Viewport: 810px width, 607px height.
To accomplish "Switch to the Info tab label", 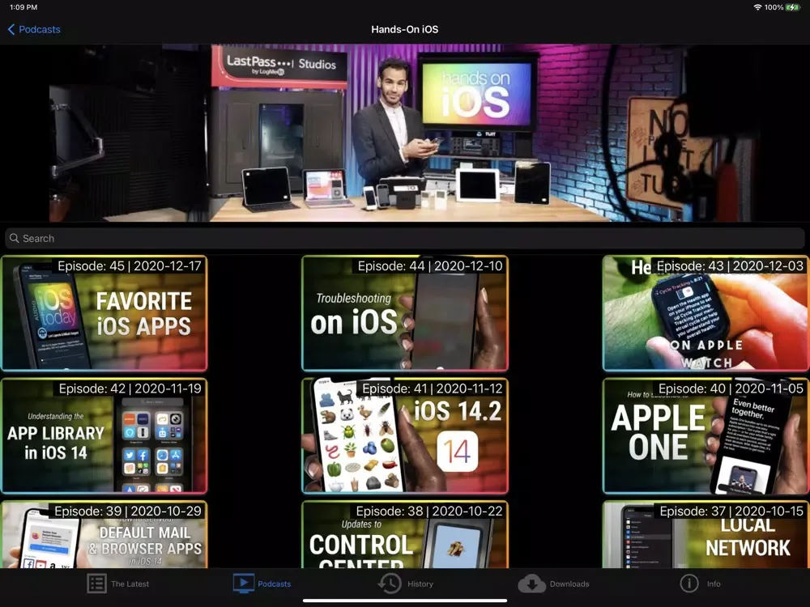I will point(714,584).
